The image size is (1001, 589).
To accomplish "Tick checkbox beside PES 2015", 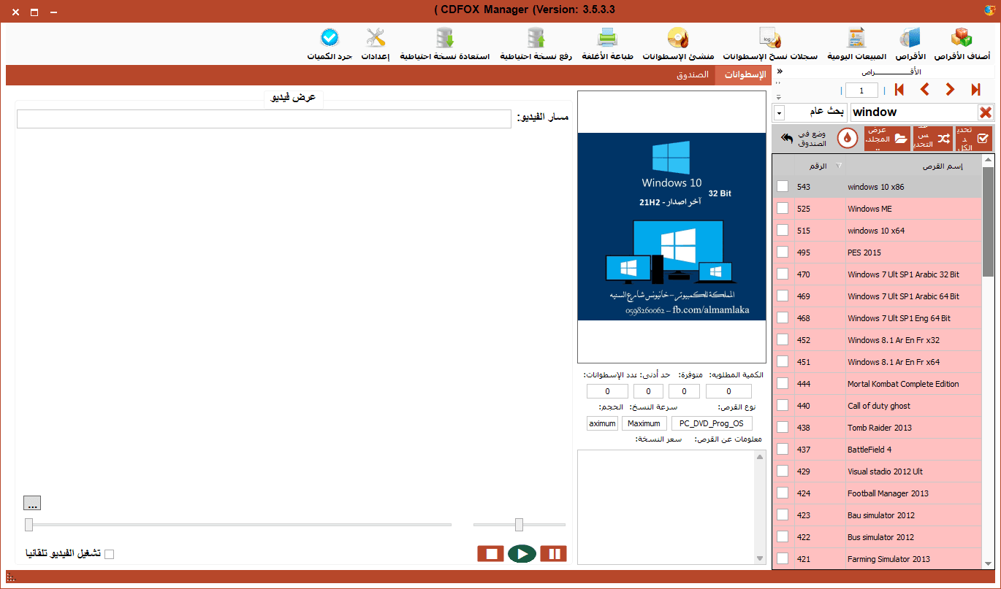I will click(783, 253).
